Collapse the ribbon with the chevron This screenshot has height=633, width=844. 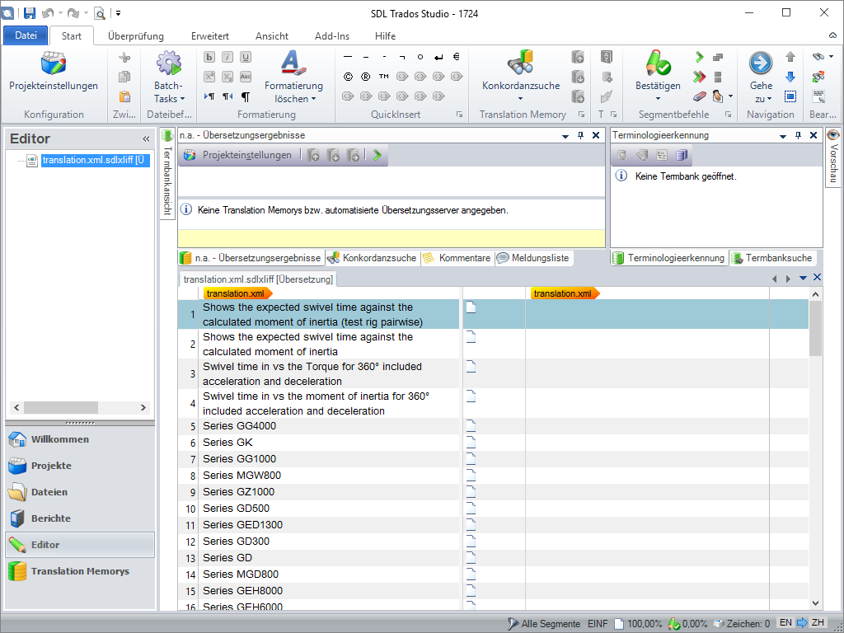click(x=832, y=36)
